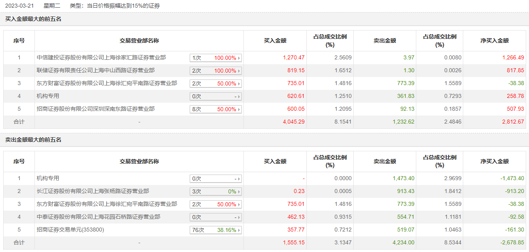
Task: Select the sell amount 913.43
Action: pyautogui.click(x=406, y=191)
